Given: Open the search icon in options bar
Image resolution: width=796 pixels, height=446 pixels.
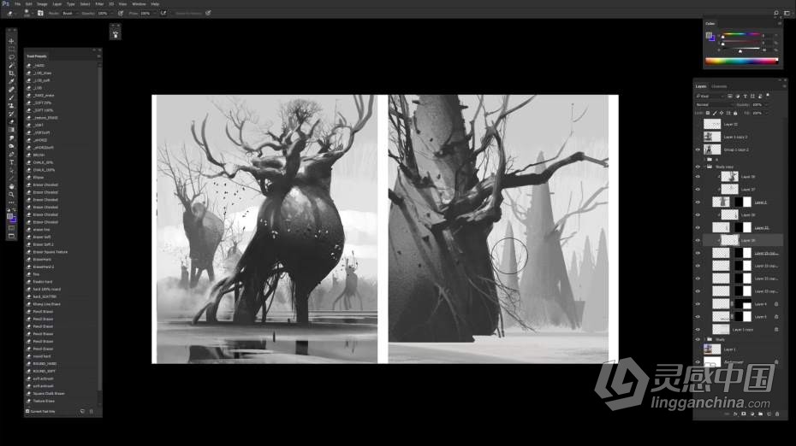Looking at the screenshot, I should tap(776, 13).
